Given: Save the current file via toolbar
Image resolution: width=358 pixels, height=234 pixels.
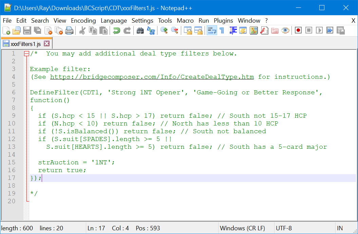Looking at the screenshot, I should point(27,30).
